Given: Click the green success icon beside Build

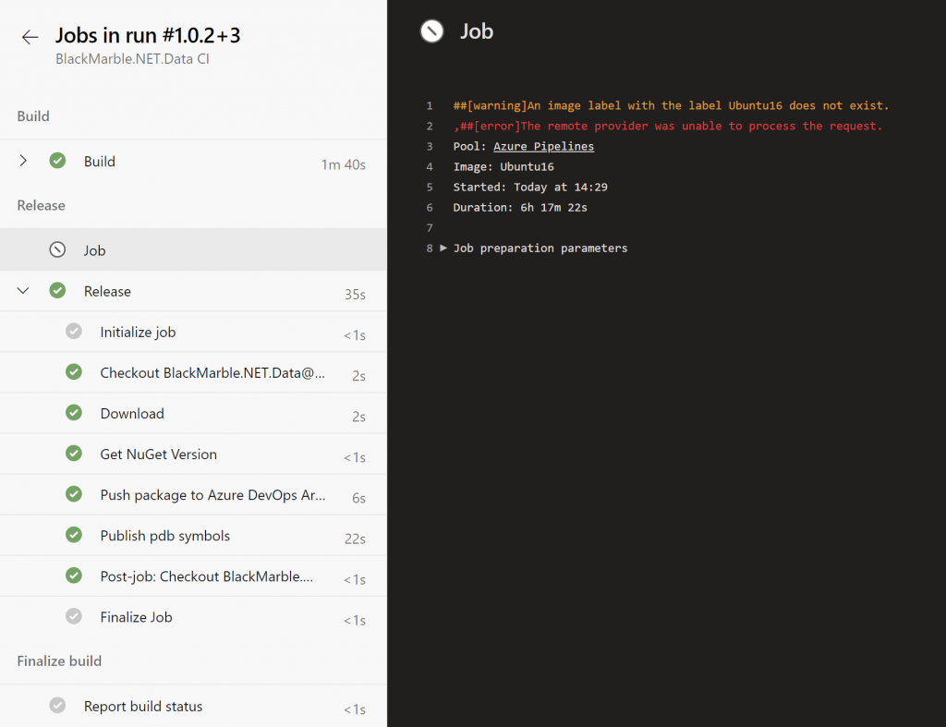Looking at the screenshot, I should click(x=57, y=161).
